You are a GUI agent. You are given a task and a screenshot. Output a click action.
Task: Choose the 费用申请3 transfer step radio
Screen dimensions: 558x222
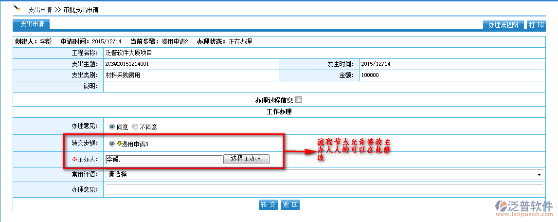pyautogui.click(x=112, y=144)
